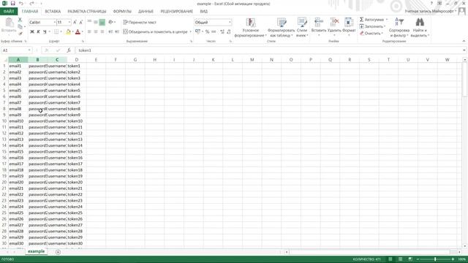Select cell containing token15

[77, 151]
